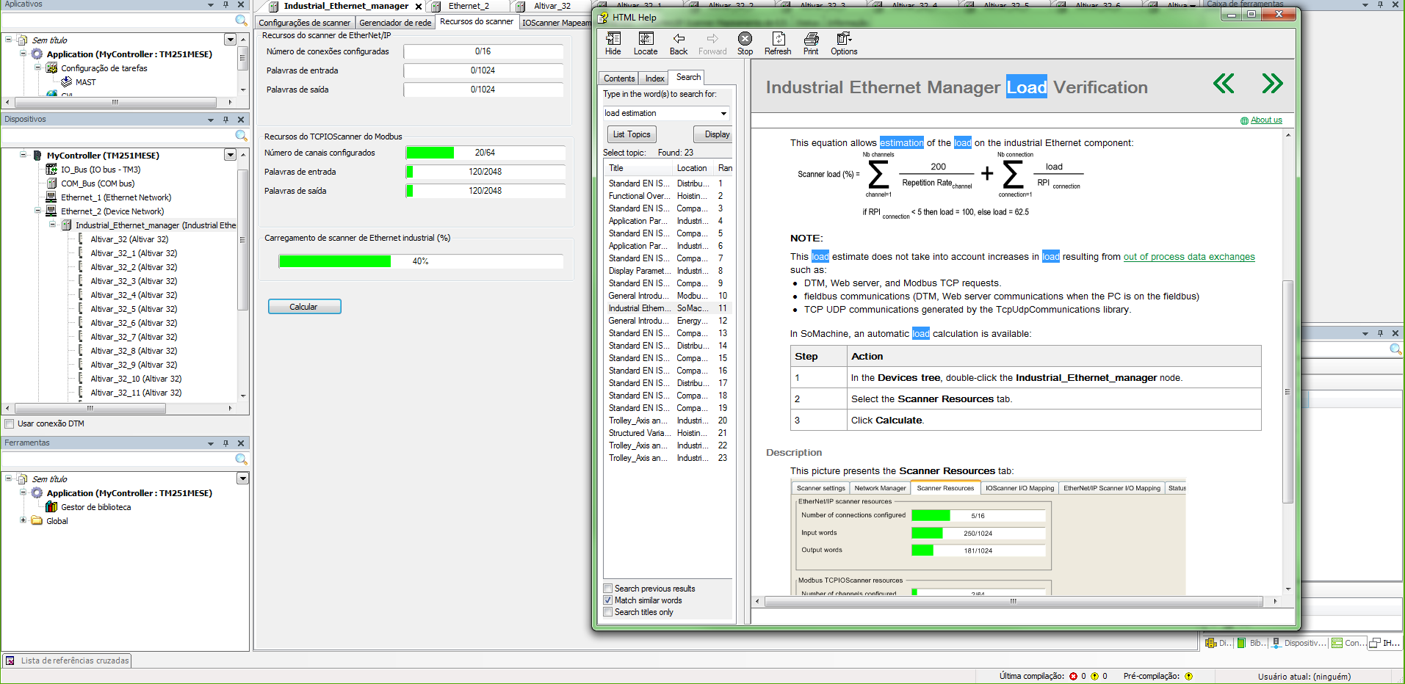
Task: Open the Configurações de scanner tab
Action: (x=305, y=23)
